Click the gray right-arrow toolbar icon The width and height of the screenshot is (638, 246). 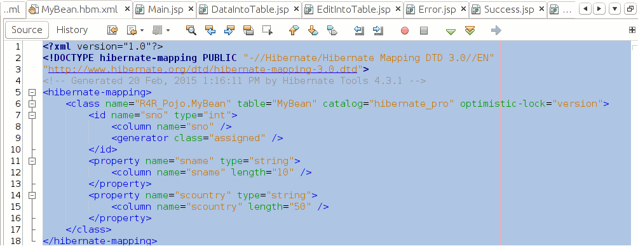(496, 30)
